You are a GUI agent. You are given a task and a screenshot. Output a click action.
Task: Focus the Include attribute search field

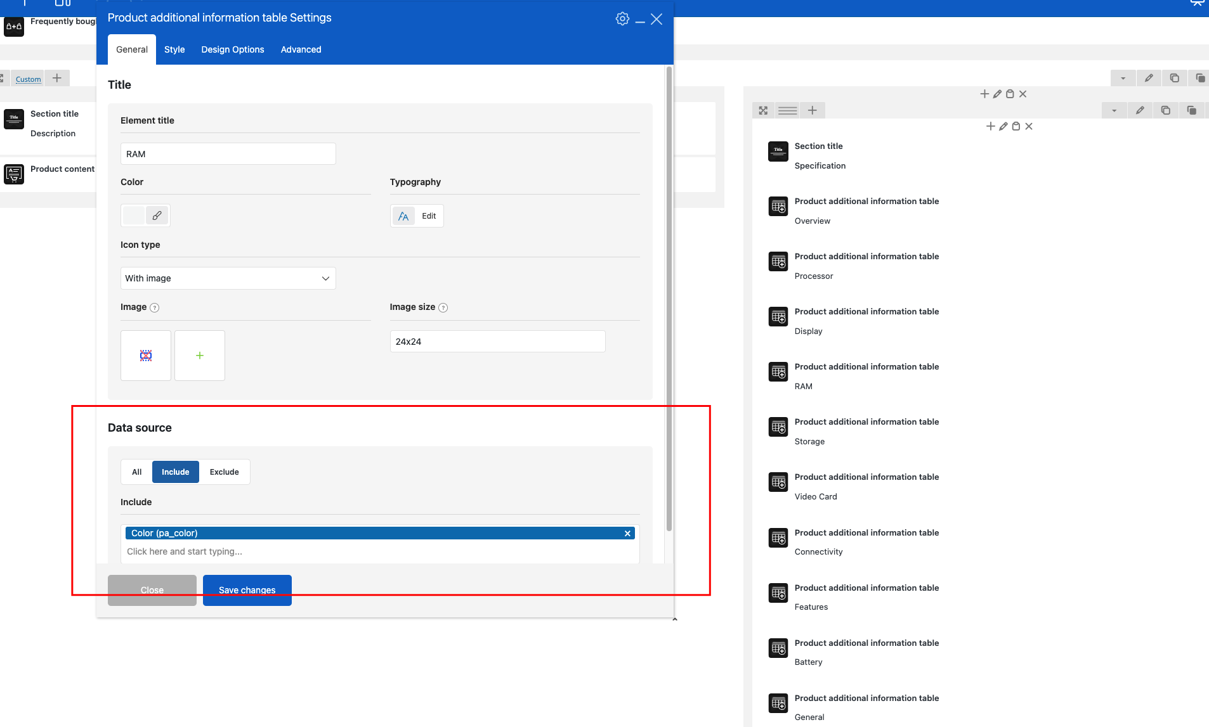tap(381, 552)
